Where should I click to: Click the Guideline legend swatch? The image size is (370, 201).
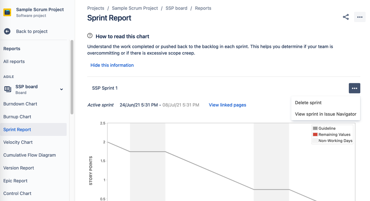pyautogui.click(x=315, y=128)
